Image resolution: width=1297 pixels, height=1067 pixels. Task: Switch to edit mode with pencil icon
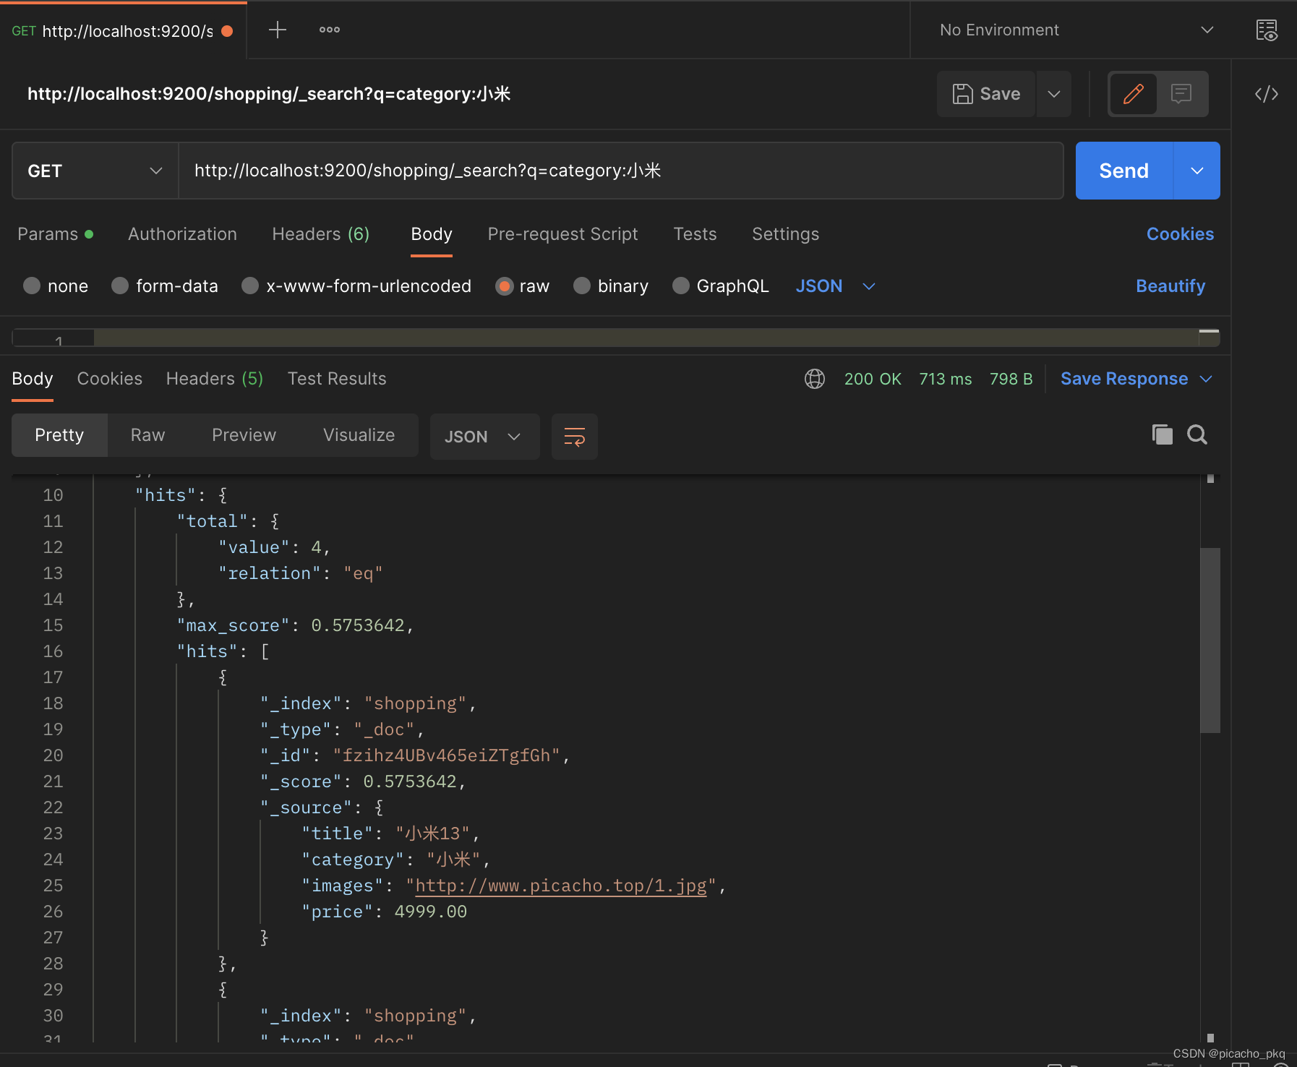(x=1133, y=94)
